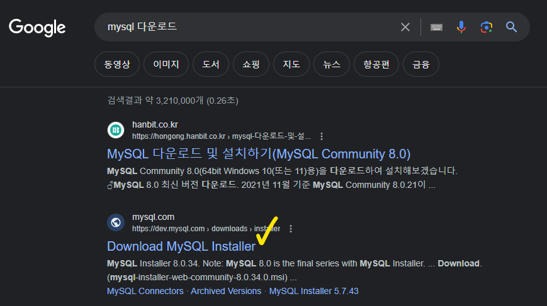Select the 항공편 filter tab
Screen dimensions: 547x306
(376, 64)
